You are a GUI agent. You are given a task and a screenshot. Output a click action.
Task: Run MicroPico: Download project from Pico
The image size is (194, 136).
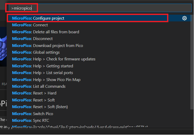pyautogui.click(x=47, y=46)
